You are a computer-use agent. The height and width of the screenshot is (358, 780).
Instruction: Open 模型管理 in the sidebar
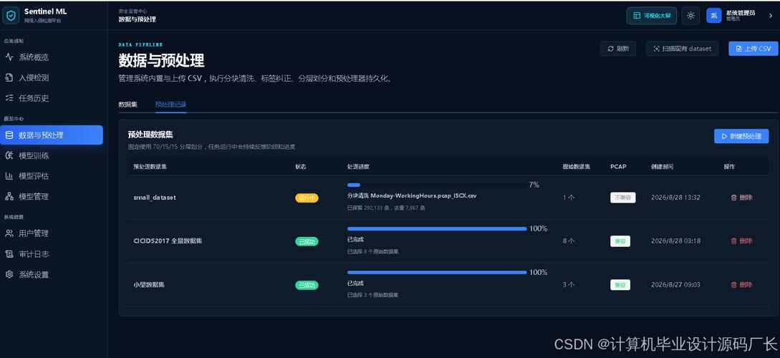(x=52, y=196)
